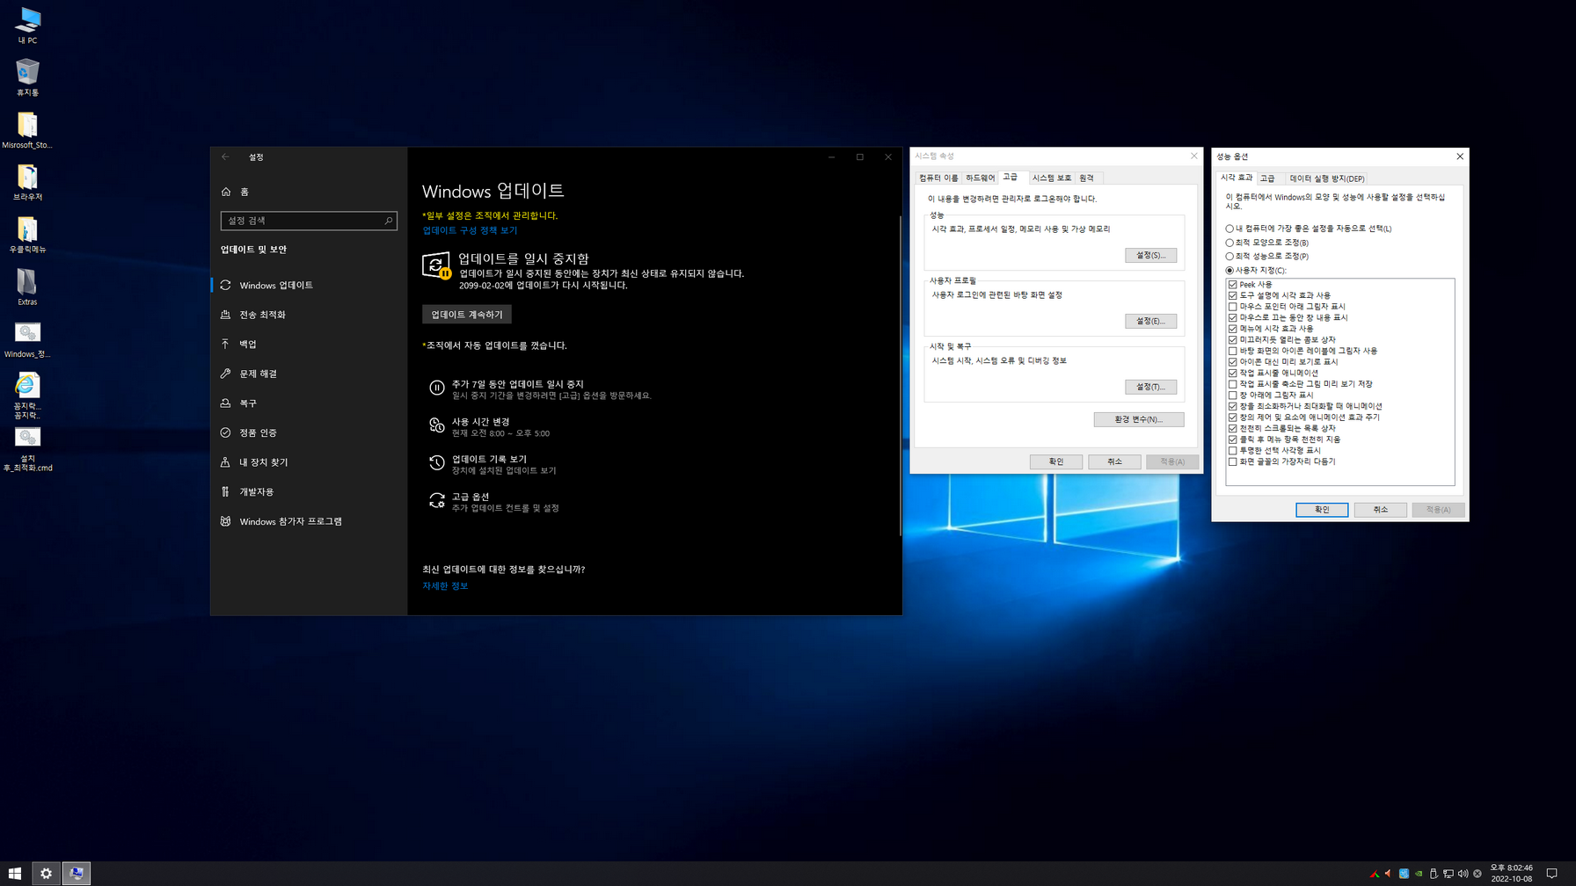Open the Windows Start menu
The image size is (1576, 886).
[15, 874]
